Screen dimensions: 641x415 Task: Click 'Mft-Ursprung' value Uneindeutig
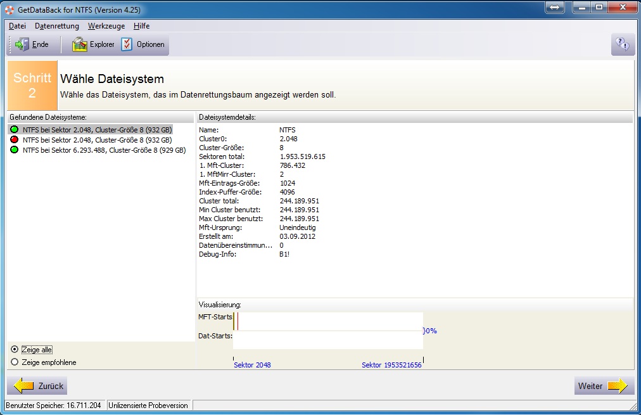[x=297, y=227]
